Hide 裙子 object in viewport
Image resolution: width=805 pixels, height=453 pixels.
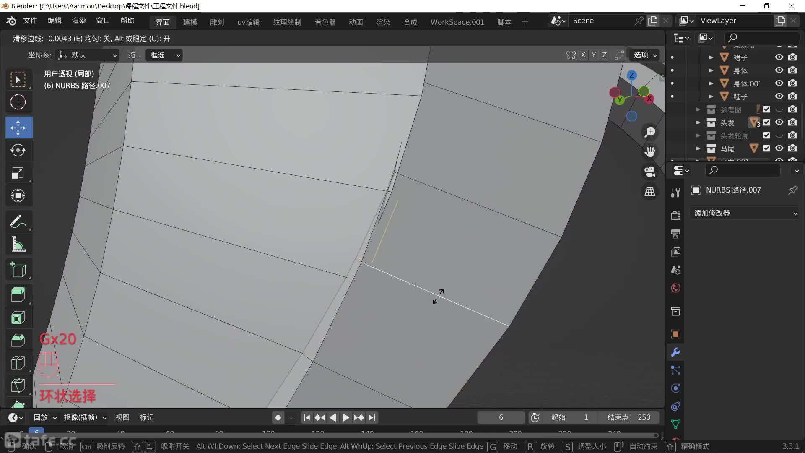click(779, 57)
